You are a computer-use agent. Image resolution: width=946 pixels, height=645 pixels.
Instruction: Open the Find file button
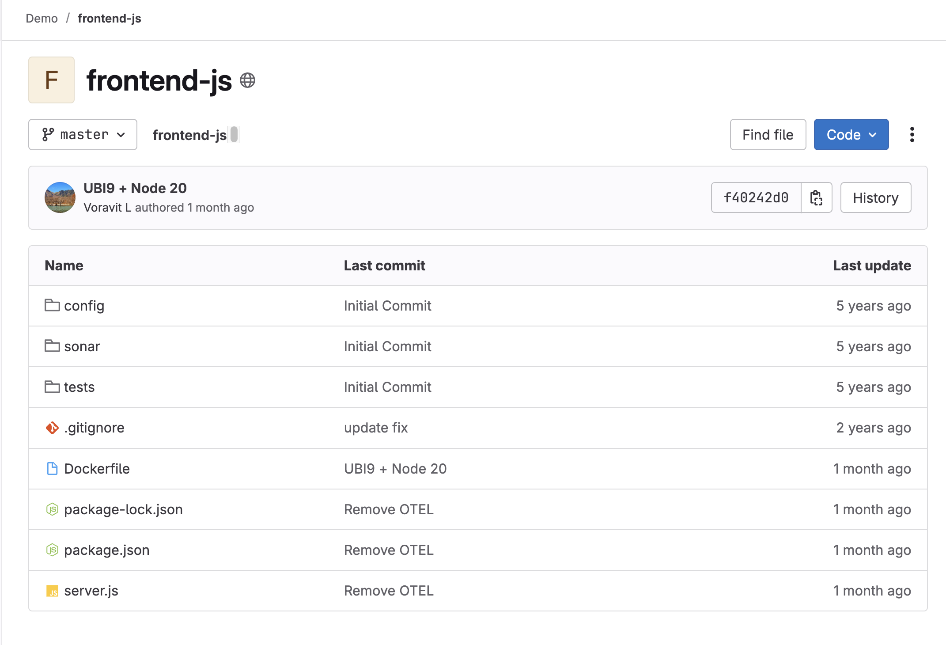pyautogui.click(x=768, y=135)
